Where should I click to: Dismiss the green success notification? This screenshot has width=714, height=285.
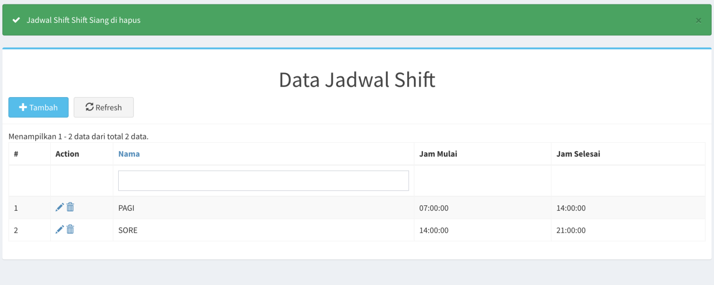(698, 21)
